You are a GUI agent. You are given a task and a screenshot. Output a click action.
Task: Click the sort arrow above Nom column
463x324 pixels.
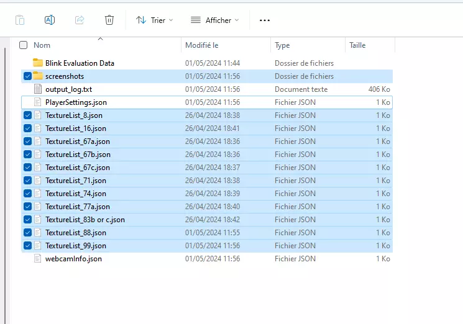[100, 38]
